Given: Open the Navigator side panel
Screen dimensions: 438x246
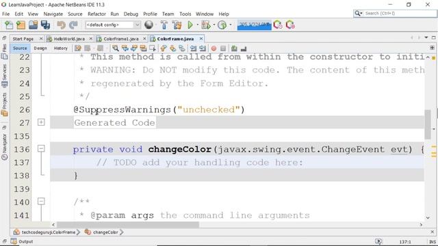Looking at the screenshot, I should (x=5, y=147).
